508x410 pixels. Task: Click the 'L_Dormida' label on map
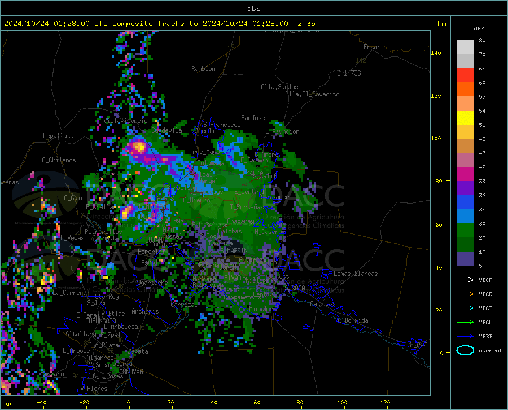coord(352,320)
